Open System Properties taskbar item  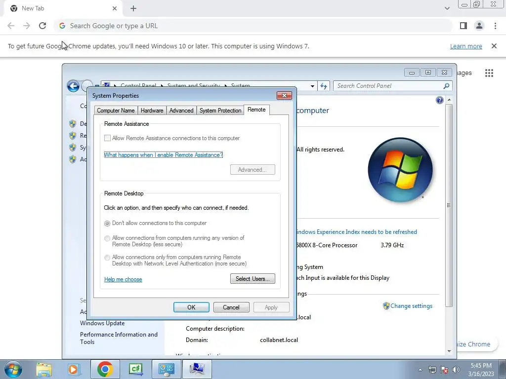[197, 369]
